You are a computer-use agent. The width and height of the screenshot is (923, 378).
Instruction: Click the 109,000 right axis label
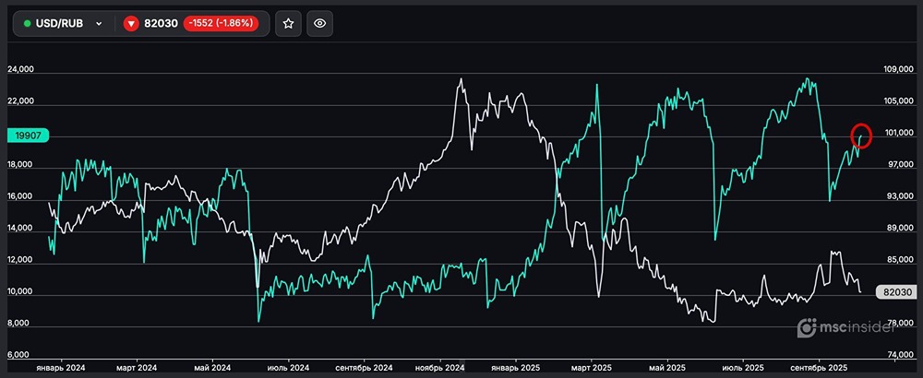click(x=899, y=70)
